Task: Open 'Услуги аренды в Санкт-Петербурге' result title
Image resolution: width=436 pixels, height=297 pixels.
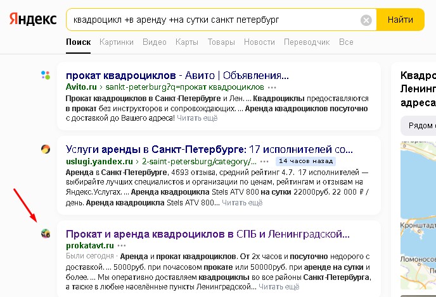Action: (209, 150)
